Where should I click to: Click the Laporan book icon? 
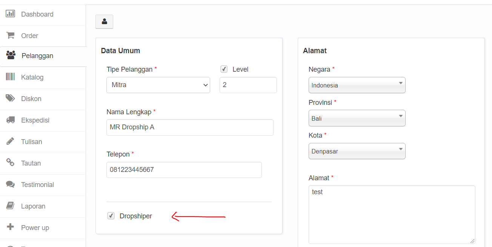pyautogui.click(x=10, y=206)
